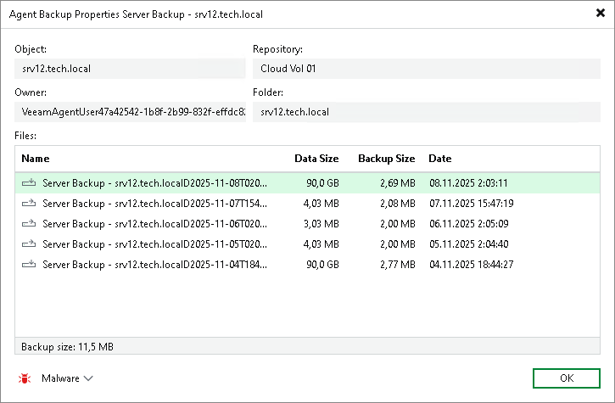The width and height of the screenshot is (615, 403).
Task: Expand the Malware dropdown arrow
Action: click(x=88, y=378)
